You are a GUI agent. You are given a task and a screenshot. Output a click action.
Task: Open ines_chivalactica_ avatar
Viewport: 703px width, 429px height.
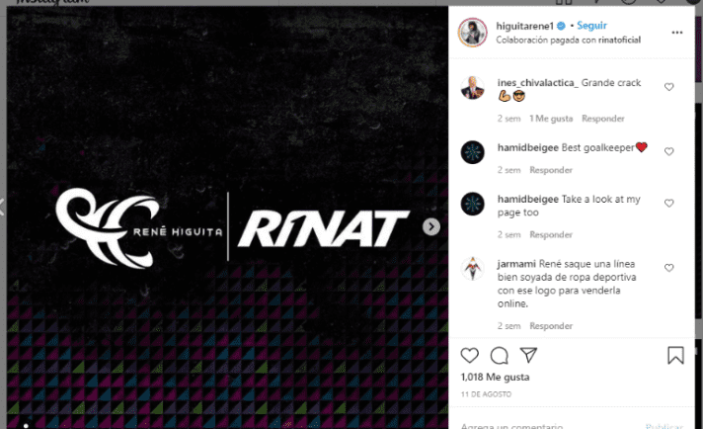tap(473, 88)
